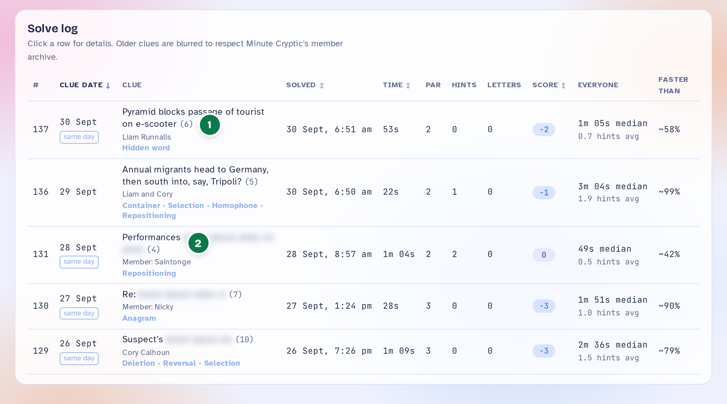The height and width of the screenshot is (404, 727).
Task: Click the same day badge for 26 Sept
Action: 79,358
